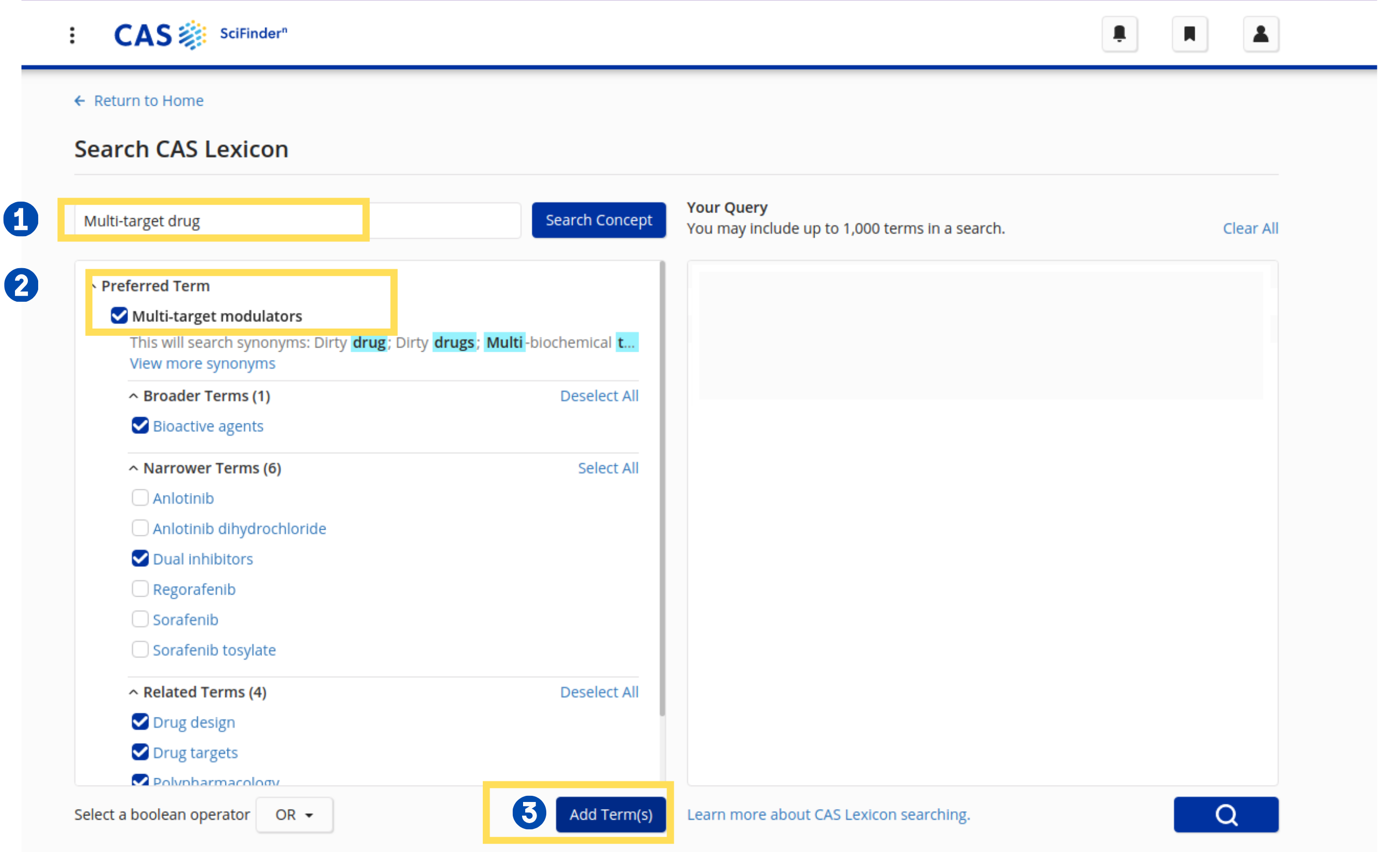Click the magnifier search button
The width and height of the screenshot is (1399, 852).
[x=1225, y=814]
